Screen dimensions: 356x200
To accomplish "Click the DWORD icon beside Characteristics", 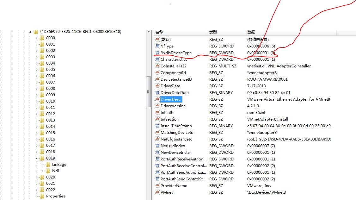I will [157, 59].
